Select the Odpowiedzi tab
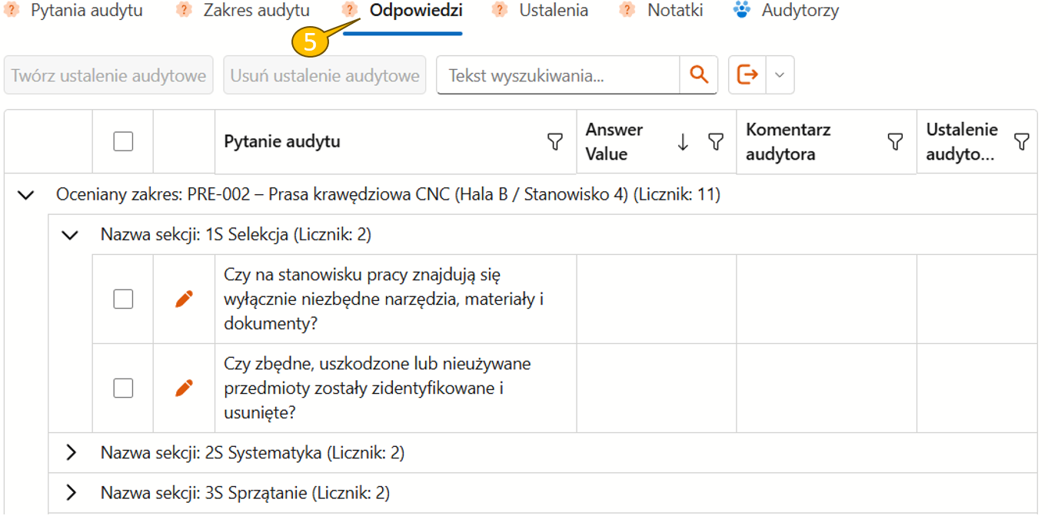Viewport: 1048px width, 519px height. point(416,11)
